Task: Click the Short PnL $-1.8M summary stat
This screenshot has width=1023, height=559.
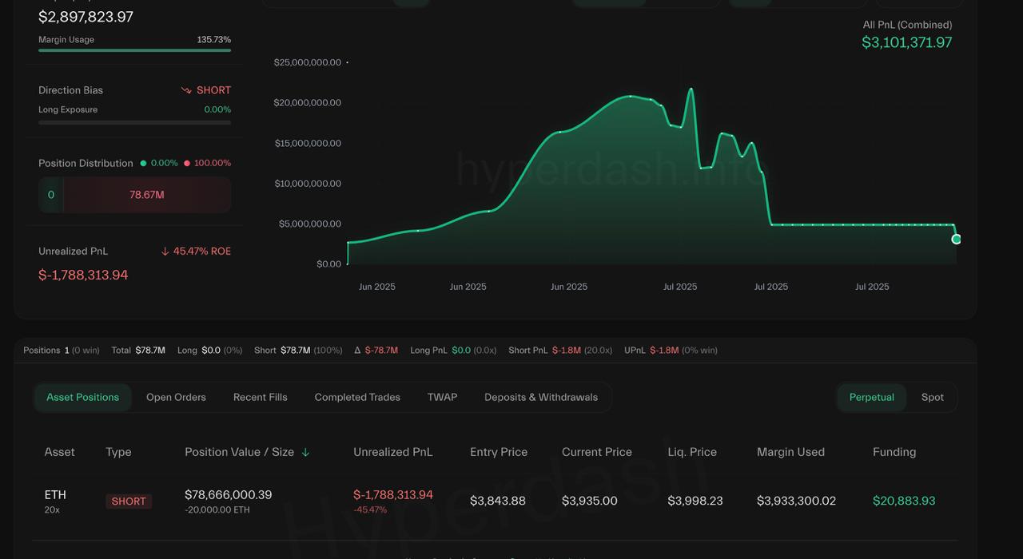Action: 560,350
